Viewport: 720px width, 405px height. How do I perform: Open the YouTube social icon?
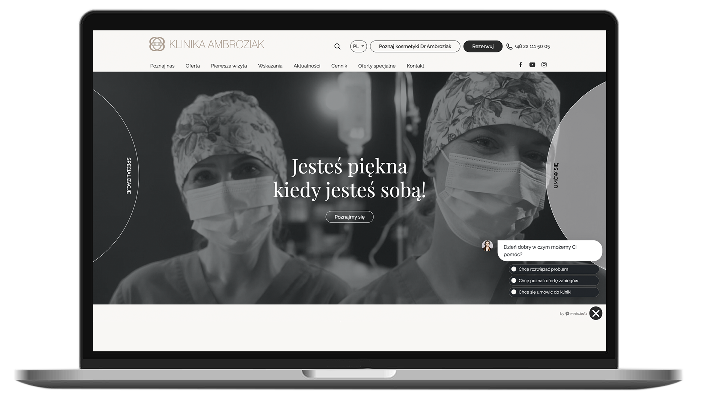point(532,65)
